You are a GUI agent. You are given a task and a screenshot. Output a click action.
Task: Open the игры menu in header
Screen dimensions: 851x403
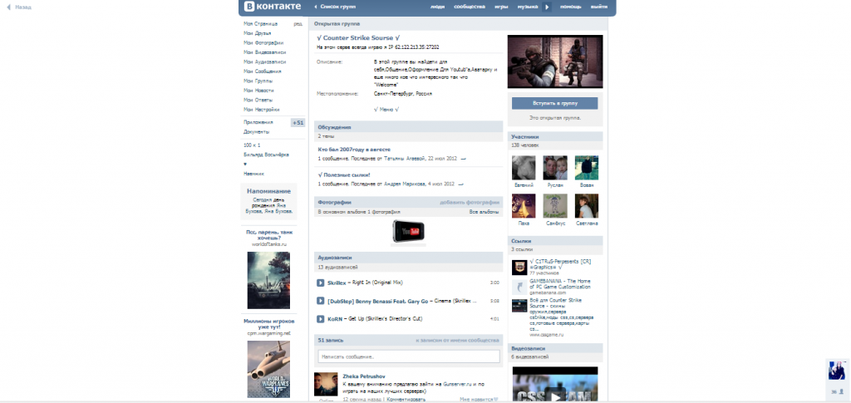[501, 7]
